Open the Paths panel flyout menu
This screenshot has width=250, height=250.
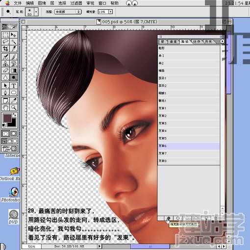pyautogui.click(x=222, y=41)
